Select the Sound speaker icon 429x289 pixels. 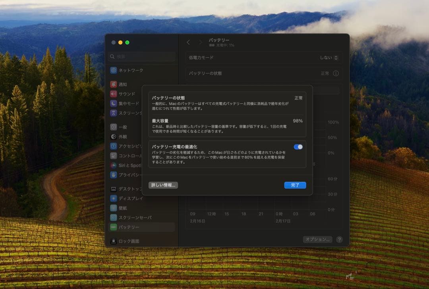pyautogui.click(x=114, y=94)
